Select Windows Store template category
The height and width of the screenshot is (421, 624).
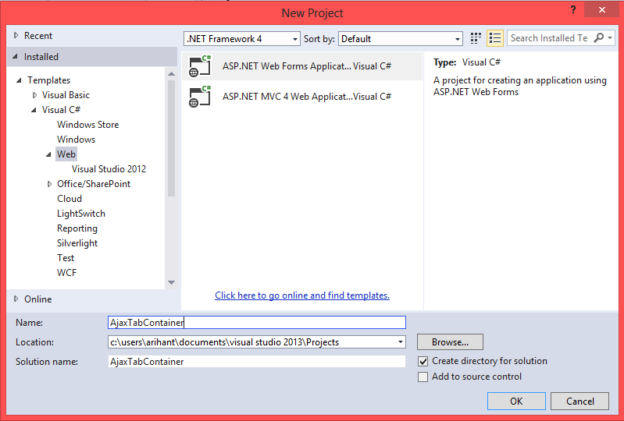pos(88,125)
